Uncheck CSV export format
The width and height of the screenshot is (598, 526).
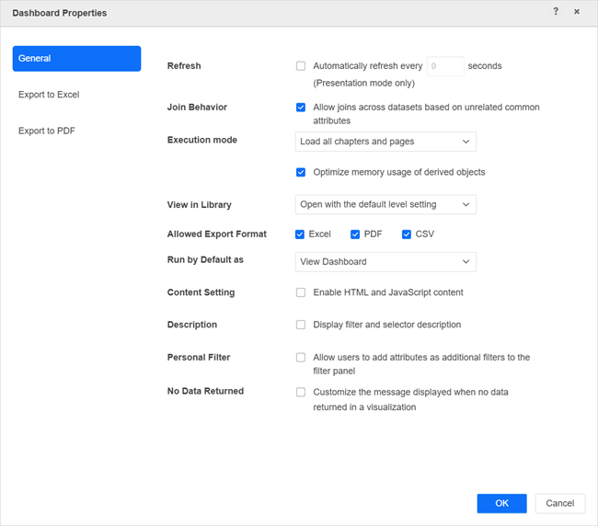click(x=407, y=234)
